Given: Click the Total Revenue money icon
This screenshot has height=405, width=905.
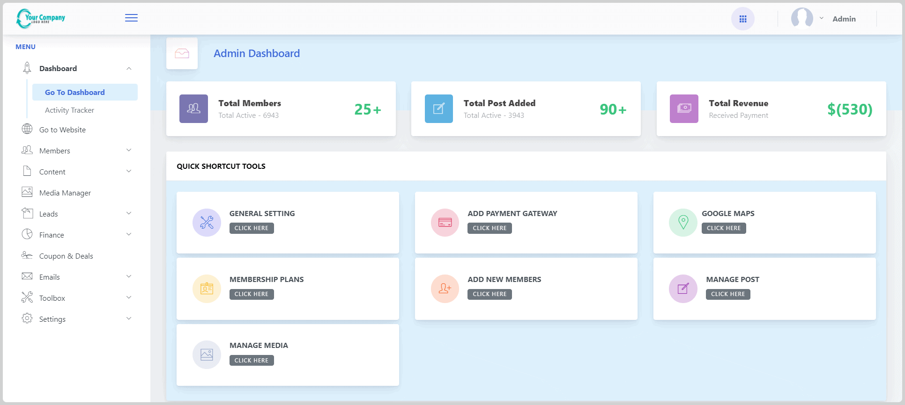Looking at the screenshot, I should (684, 108).
